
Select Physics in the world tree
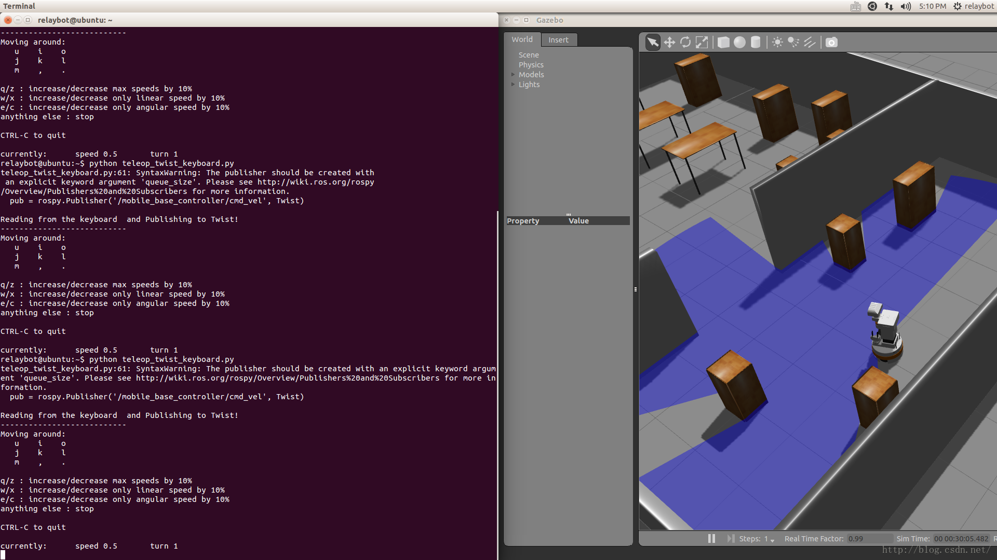click(531, 65)
